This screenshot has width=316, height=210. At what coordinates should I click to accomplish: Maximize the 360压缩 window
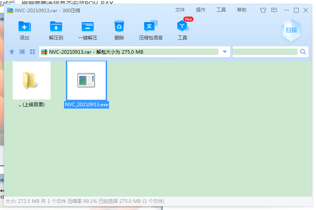(296, 10)
